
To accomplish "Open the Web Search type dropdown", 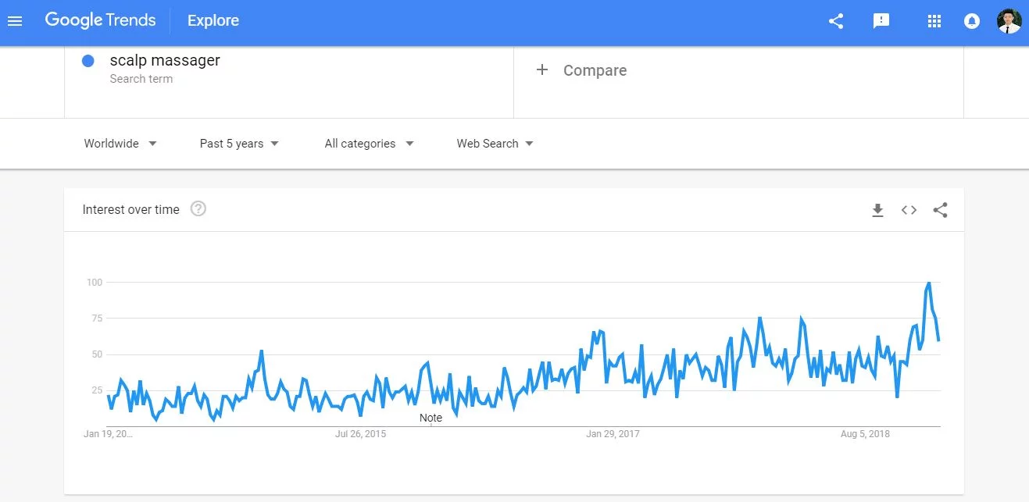I will [x=495, y=144].
